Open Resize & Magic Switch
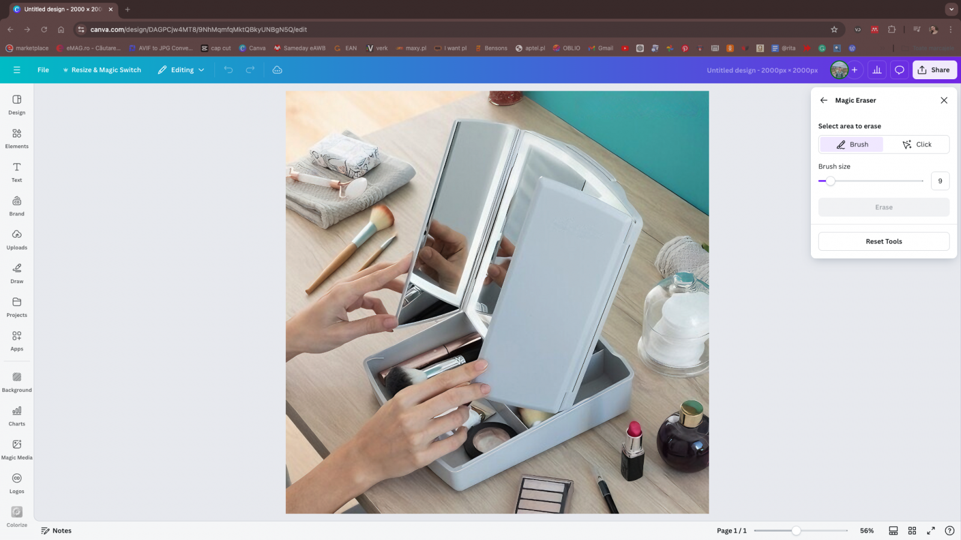 click(102, 70)
